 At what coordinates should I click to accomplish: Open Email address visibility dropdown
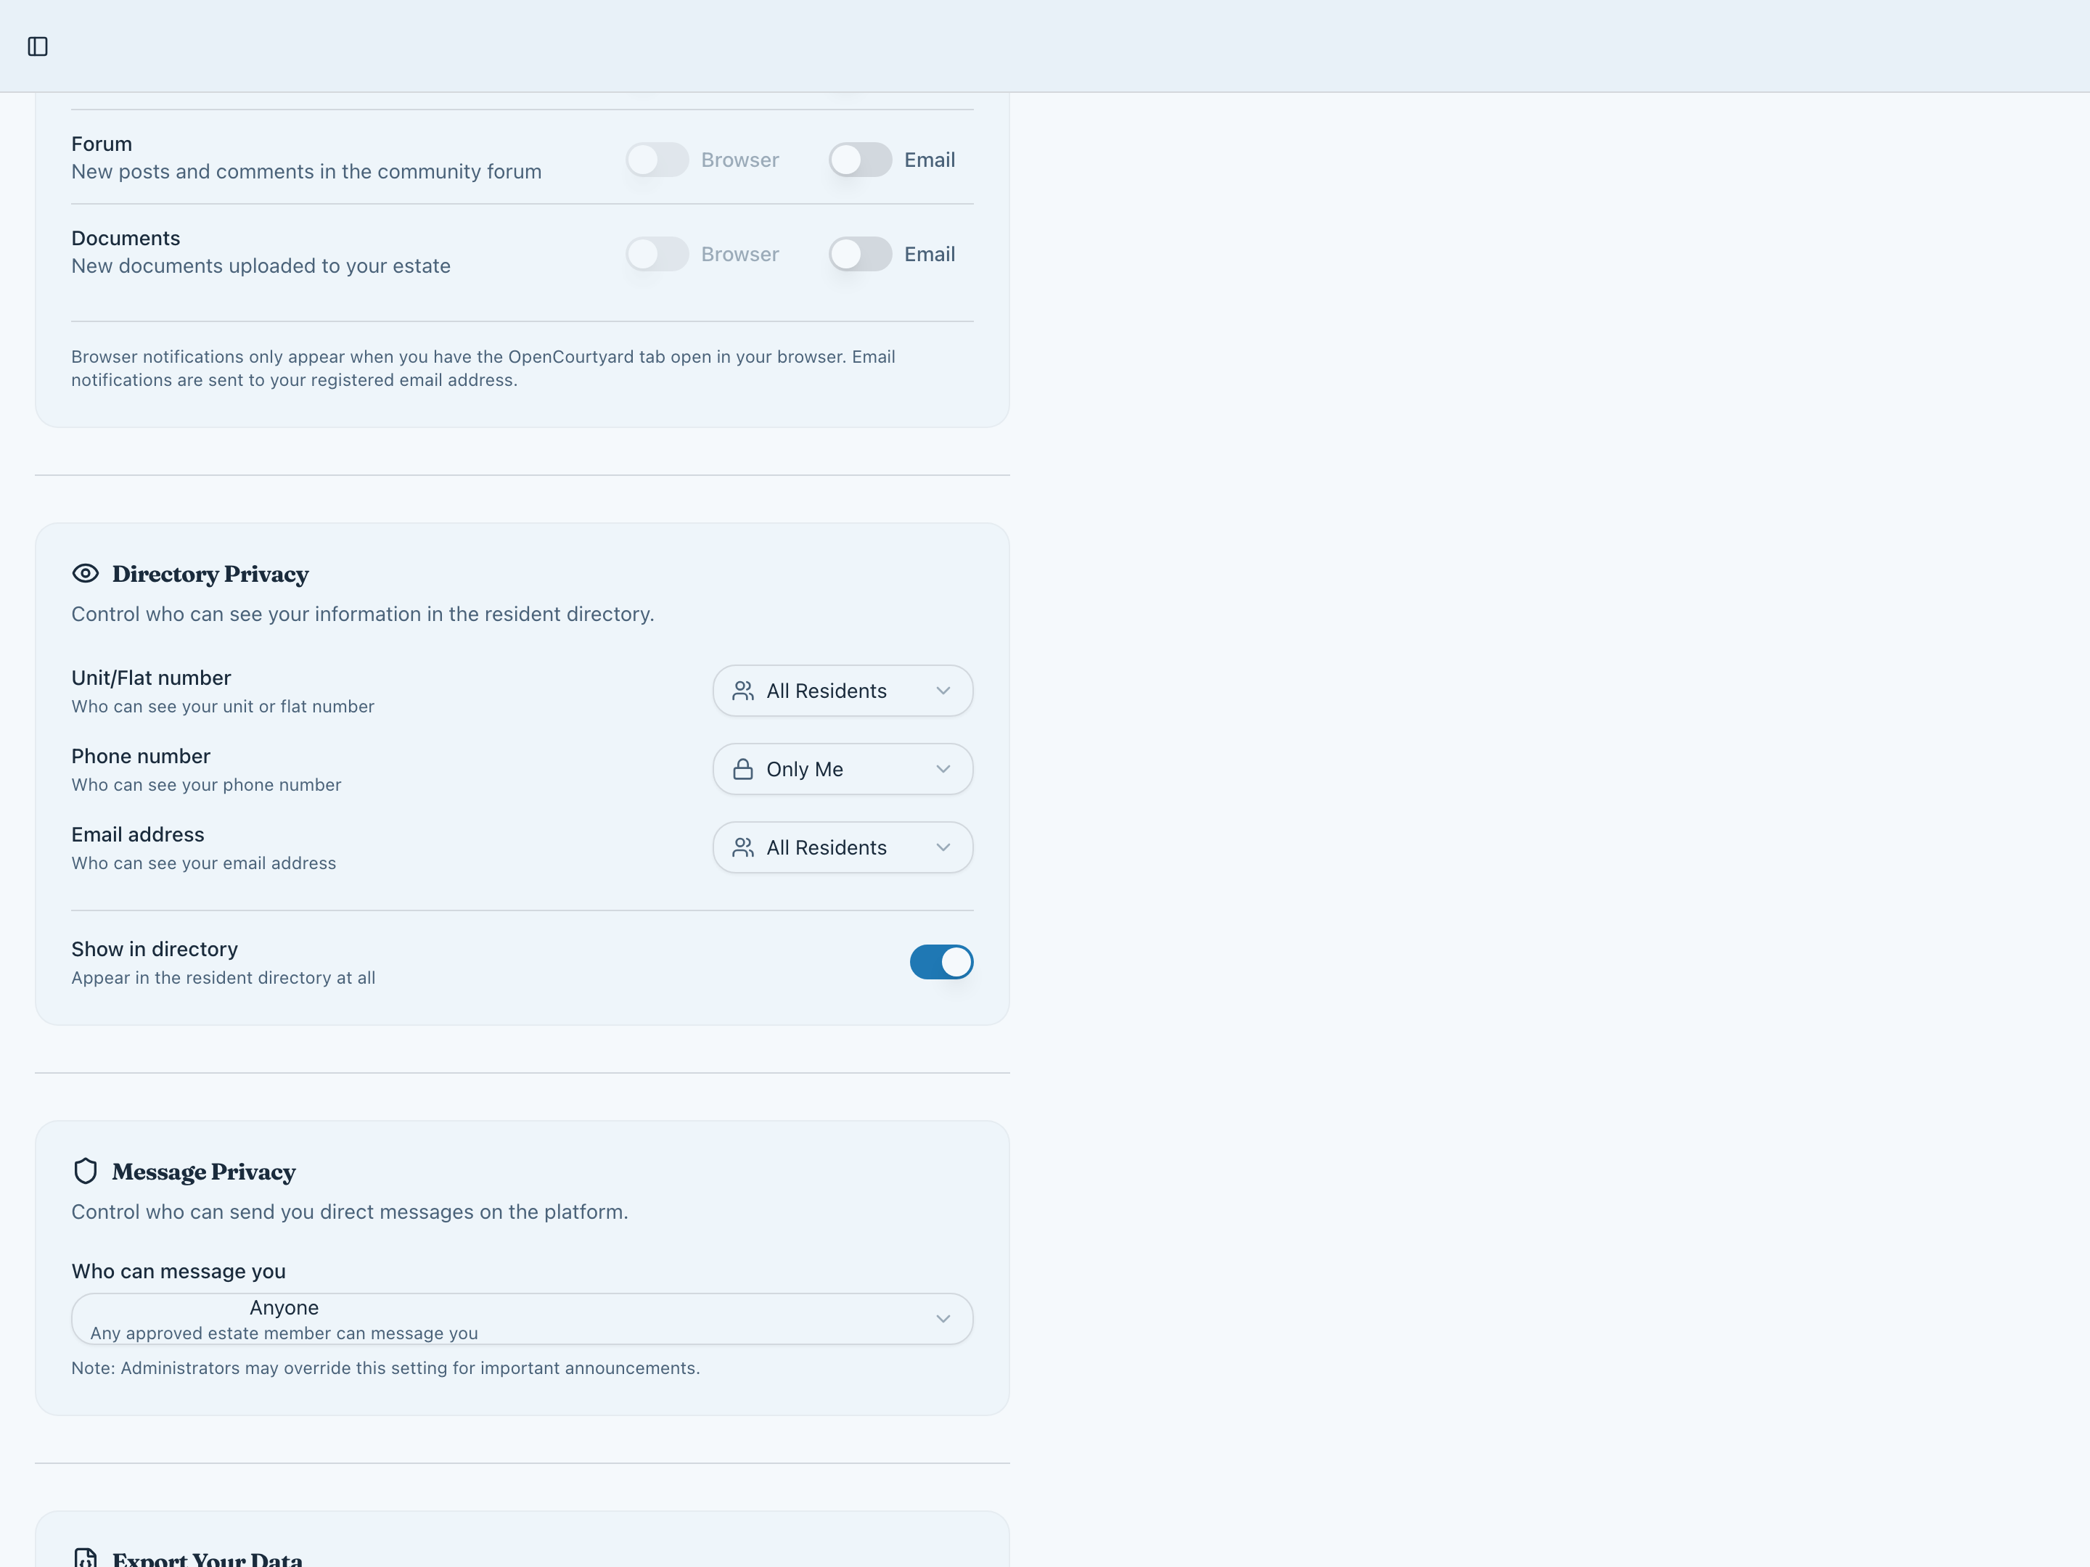(x=842, y=847)
